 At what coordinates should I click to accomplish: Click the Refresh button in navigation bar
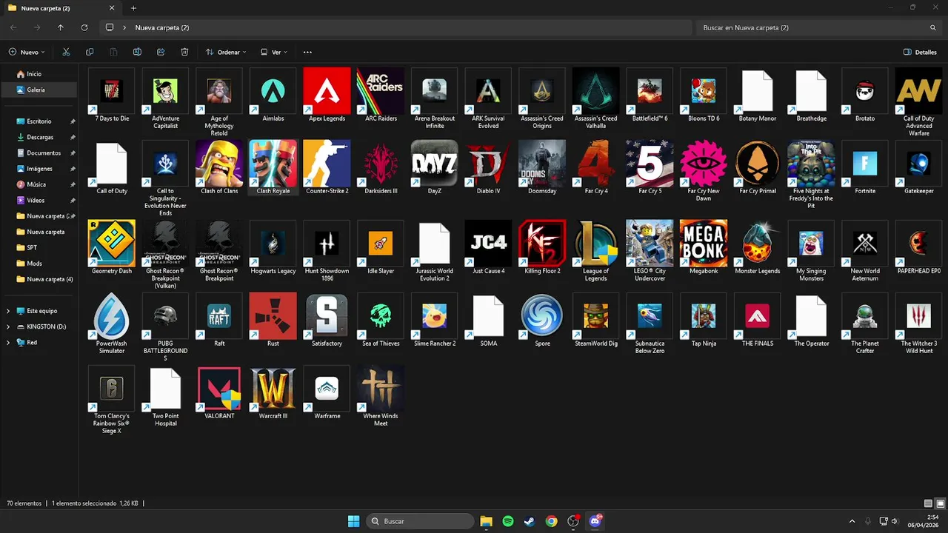point(84,27)
